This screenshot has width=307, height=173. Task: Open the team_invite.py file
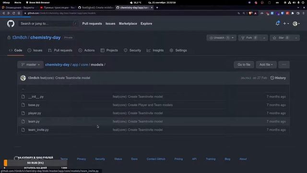(38, 130)
